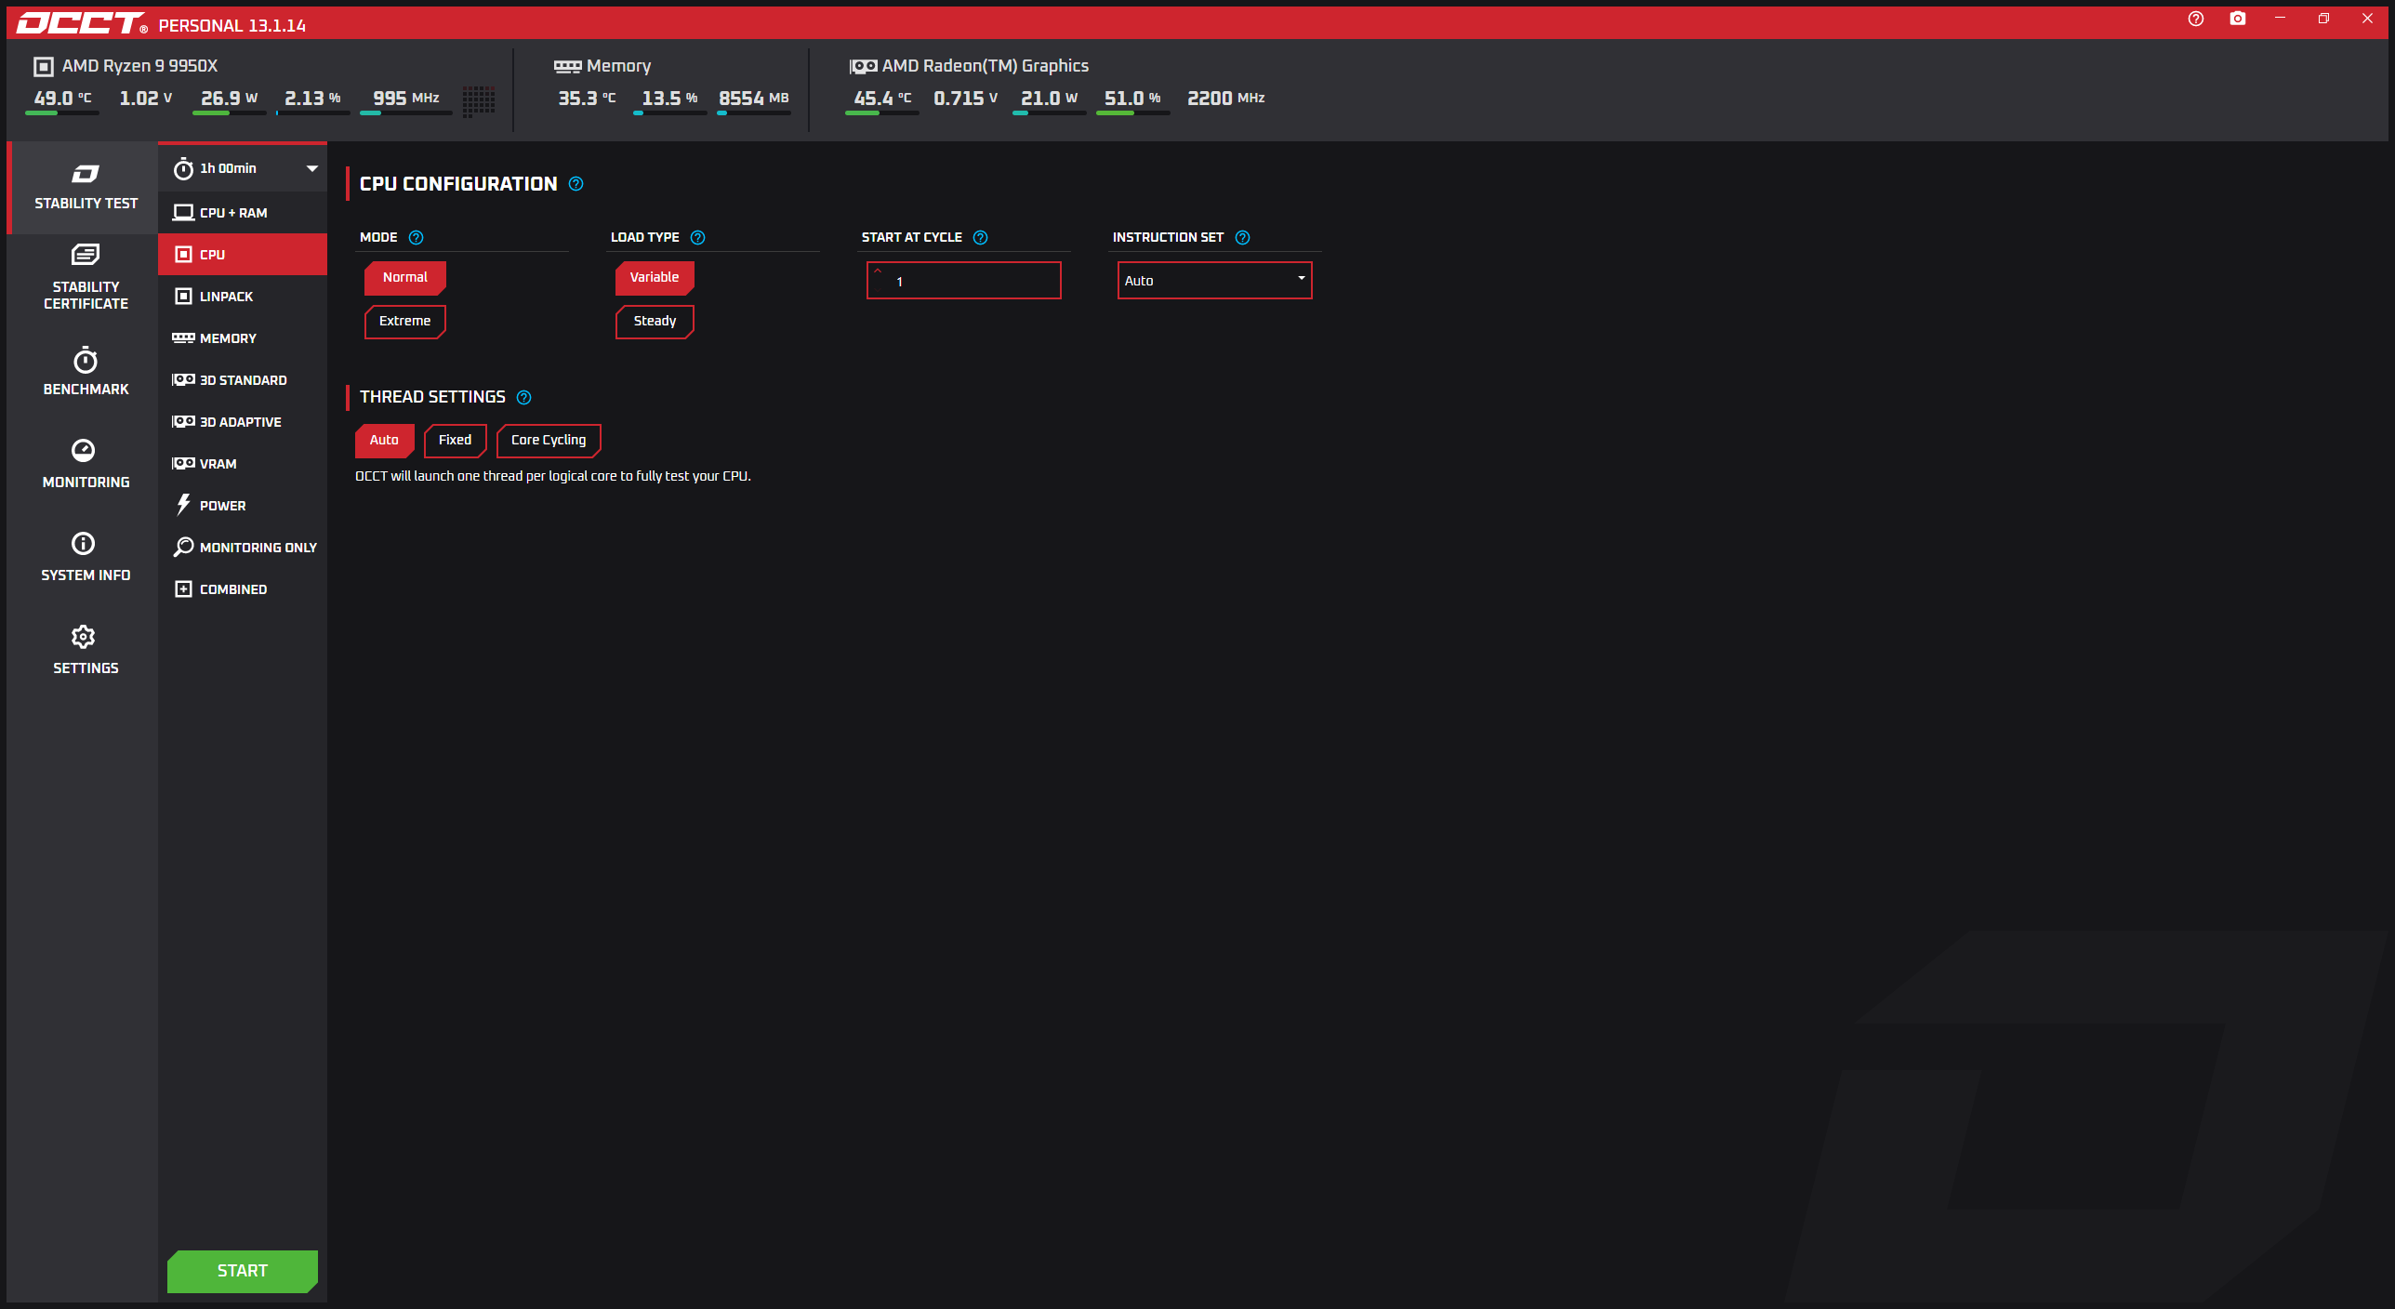This screenshot has height=1309, width=2395.
Task: Click the Start At Cycle input field
Action: coord(967,281)
